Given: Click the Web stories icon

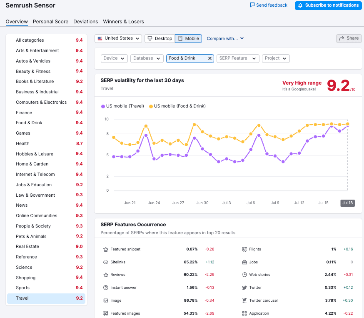Looking at the screenshot, I should [244, 275].
